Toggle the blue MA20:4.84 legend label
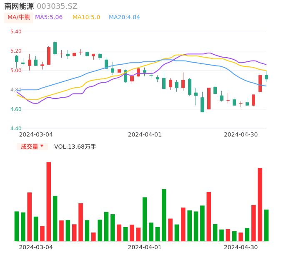This screenshot has width=286, height=253. [x=124, y=18]
